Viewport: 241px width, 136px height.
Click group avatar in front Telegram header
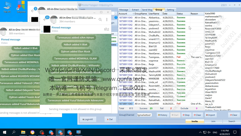click(54, 20)
